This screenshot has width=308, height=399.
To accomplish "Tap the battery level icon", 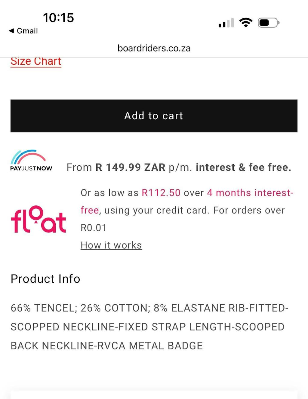I will [269, 23].
